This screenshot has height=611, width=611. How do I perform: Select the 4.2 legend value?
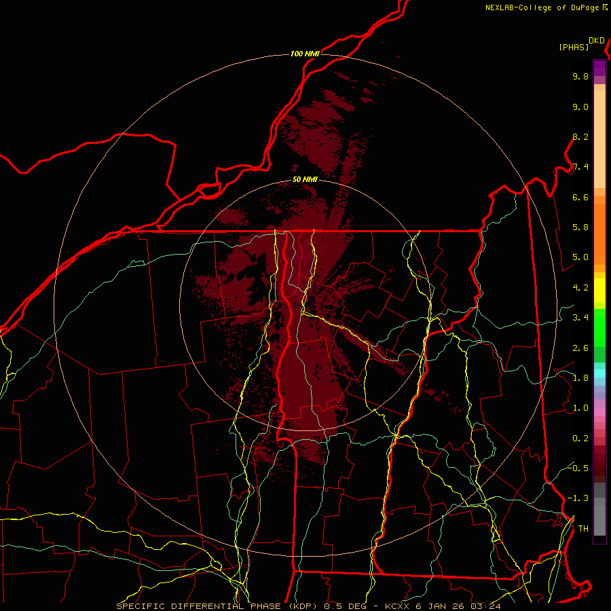click(580, 288)
